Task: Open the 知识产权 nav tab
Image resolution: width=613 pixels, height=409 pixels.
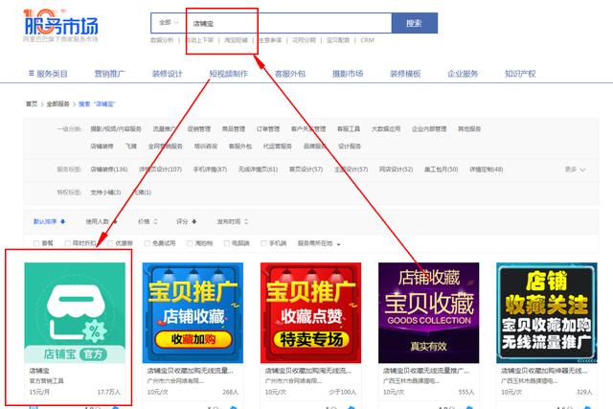Action: (520, 74)
